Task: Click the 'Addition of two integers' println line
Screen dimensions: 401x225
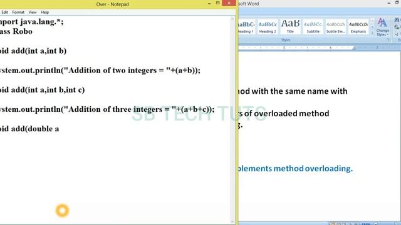Action: tap(100, 70)
